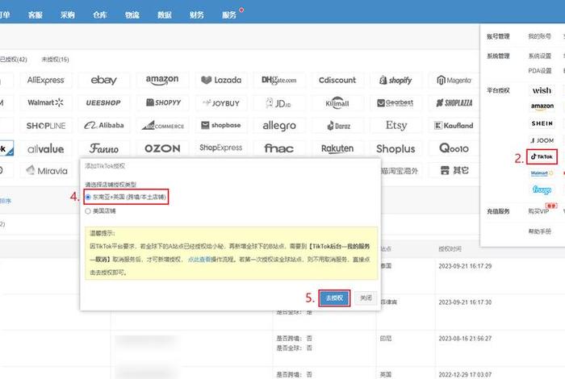Click the SHEIN logo in side panel
Screen dimensions: 565x379
[542, 123]
